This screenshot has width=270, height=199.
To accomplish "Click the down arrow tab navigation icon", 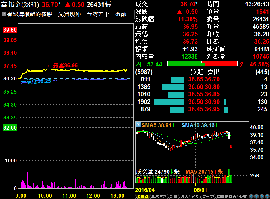I will (x=257, y=196).
